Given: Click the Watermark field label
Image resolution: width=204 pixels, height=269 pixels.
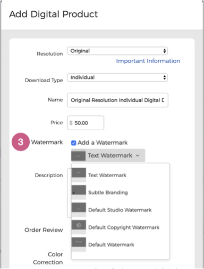Looking at the screenshot, I should (47, 142).
